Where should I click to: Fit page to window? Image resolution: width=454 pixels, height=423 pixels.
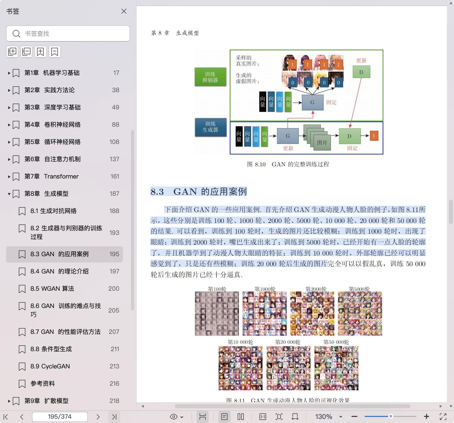pos(279,417)
